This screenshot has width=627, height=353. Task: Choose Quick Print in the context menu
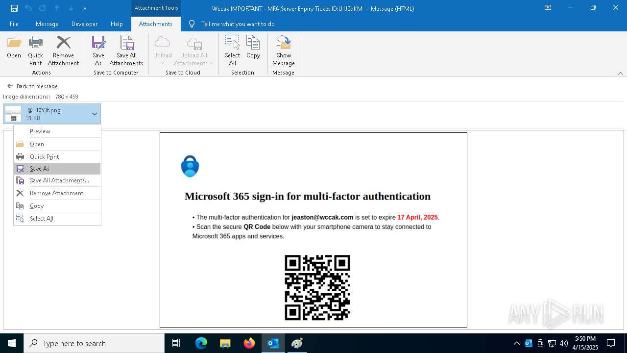point(57,157)
